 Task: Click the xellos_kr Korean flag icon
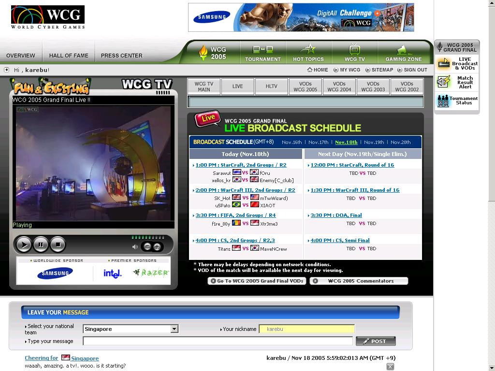[x=237, y=180]
